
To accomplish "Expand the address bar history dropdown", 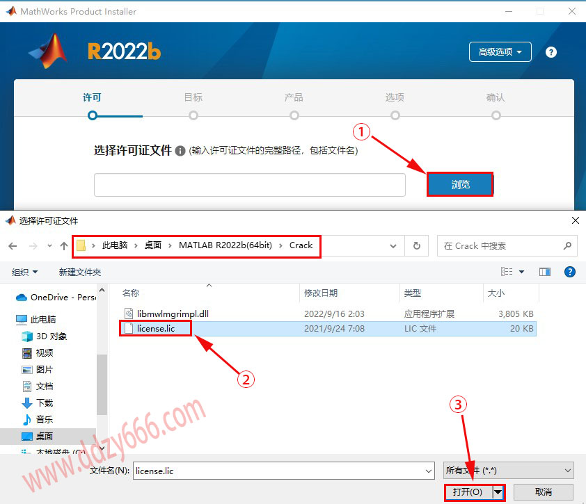I will pos(393,246).
